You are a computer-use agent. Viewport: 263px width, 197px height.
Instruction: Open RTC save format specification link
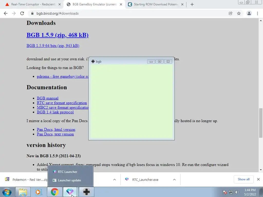point(62,103)
